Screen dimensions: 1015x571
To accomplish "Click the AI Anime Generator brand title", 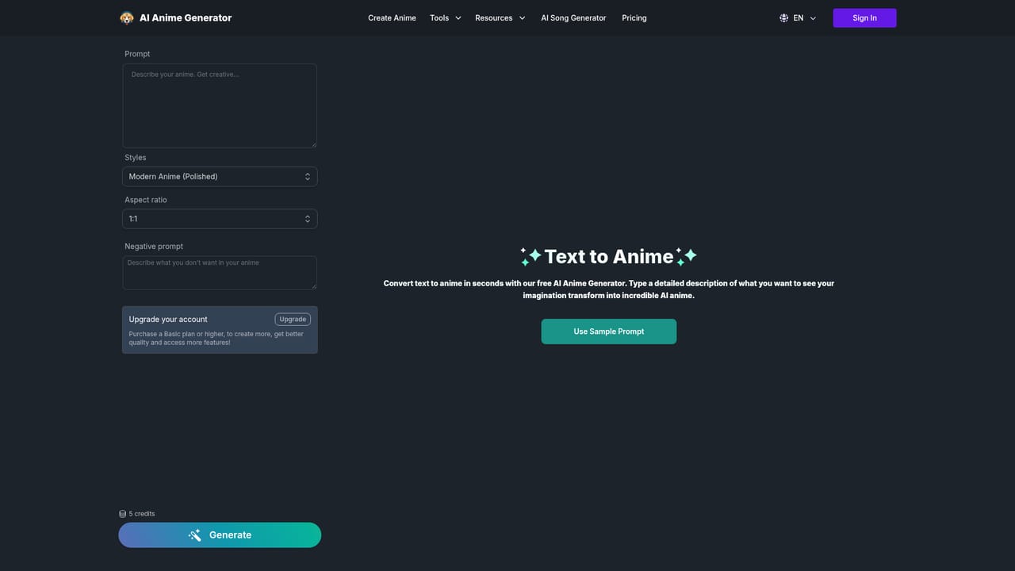I will (x=186, y=17).
